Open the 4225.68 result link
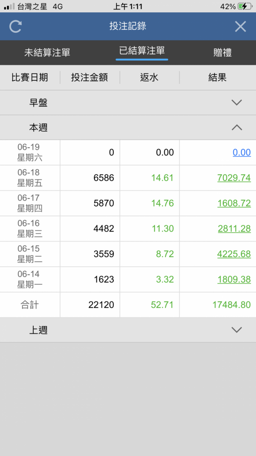The height and width of the screenshot is (456, 256). coord(234,254)
